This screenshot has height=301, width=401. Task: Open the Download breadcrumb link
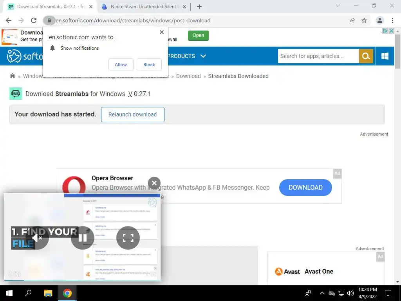(188, 76)
